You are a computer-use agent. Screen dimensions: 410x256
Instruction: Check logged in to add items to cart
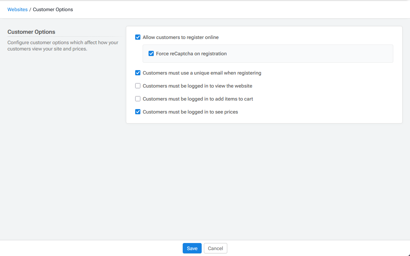137,99
